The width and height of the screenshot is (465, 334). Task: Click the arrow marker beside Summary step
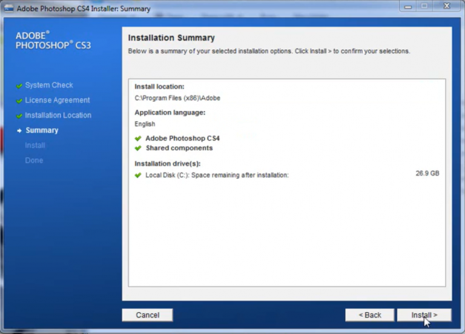tap(19, 130)
